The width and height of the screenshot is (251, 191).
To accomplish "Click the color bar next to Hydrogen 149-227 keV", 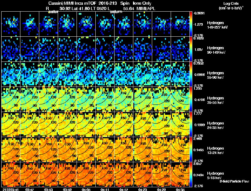I will [191, 24].
